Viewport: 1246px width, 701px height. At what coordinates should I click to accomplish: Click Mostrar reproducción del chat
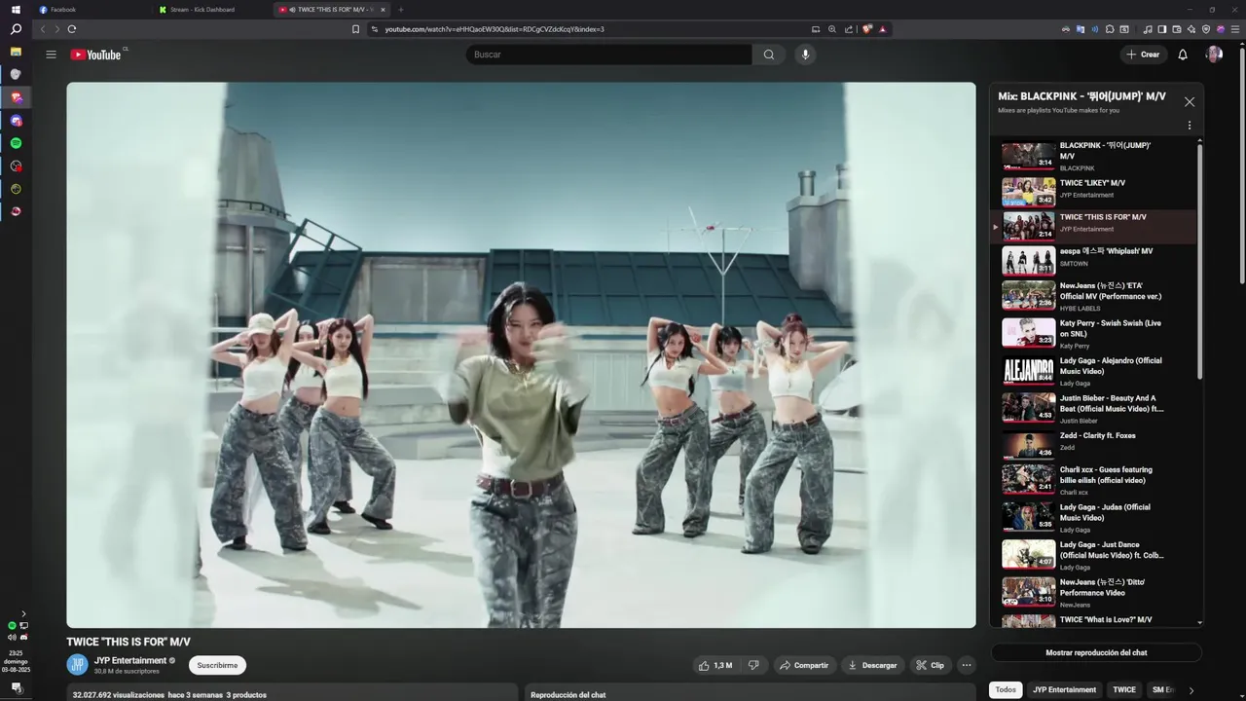(x=1096, y=652)
